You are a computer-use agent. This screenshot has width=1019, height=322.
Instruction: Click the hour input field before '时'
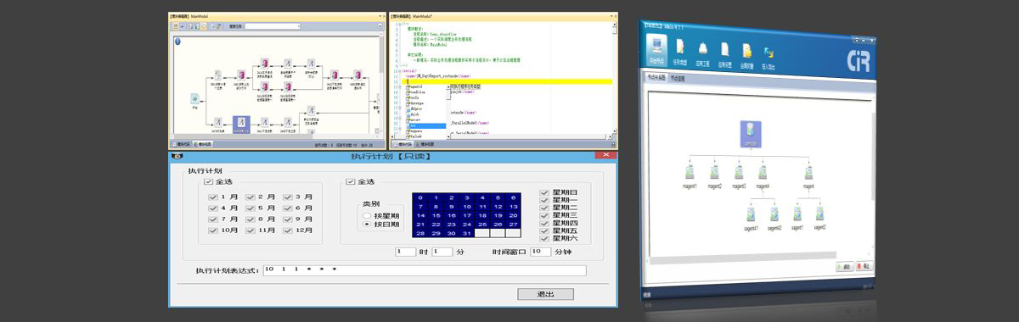(405, 252)
